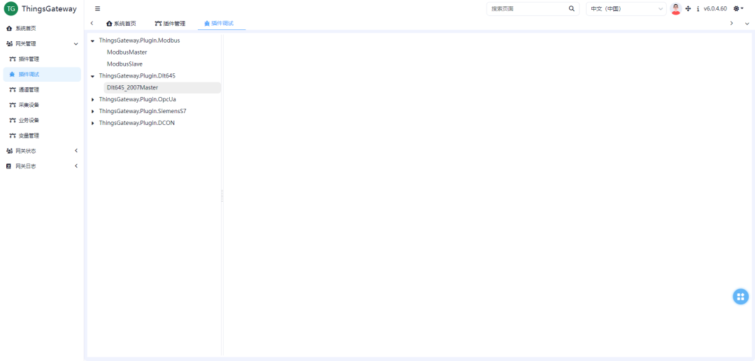
Task: Switch to the 系统首页 tab
Action: click(x=121, y=23)
